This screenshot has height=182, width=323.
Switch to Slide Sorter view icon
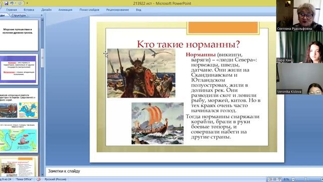click(x=275, y=179)
